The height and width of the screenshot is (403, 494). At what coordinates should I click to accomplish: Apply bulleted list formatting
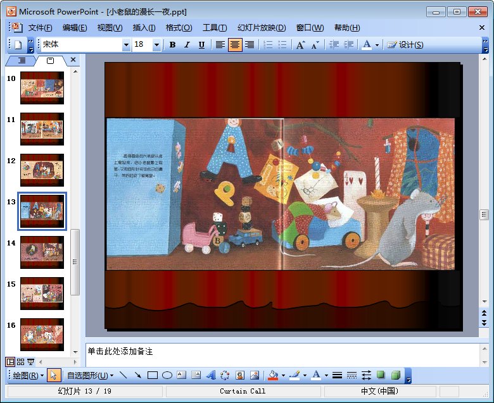[x=282, y=45]
